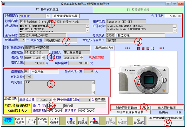Decrease 保固期限 with spinner down arrow
Viewport: 186px width, 128px height.
coord(81,59)
